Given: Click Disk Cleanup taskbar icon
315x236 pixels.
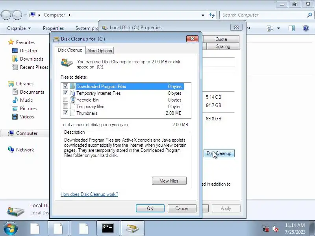Looking at the screenshot, I should coord(132,228).
